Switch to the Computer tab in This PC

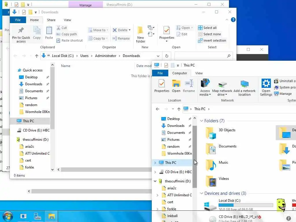tap(180, 73)
